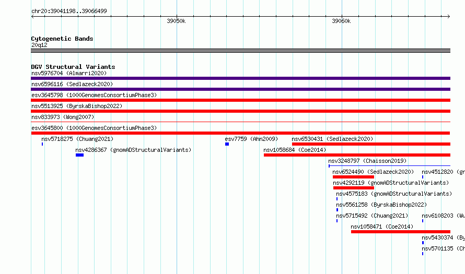Select the red bar under nsv6524490
Viewport: 465px width, 274px height.
point(354,177)
